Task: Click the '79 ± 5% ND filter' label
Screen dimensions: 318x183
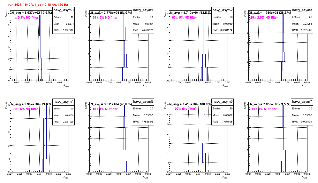Action: [26, 109]
